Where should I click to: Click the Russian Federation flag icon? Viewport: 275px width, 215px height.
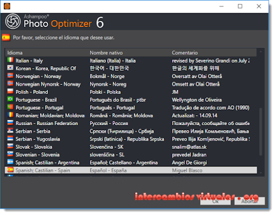tap(10, 122)
